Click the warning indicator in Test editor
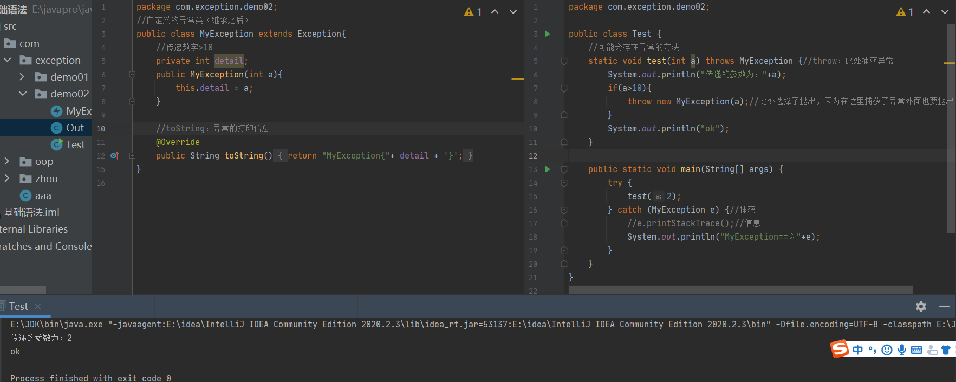Image resolution: width=956 pixels, height=382 pixels. (905, 12)
